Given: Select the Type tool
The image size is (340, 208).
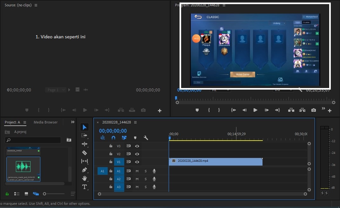Looking at the screenshot, I should tap(84, 187).
